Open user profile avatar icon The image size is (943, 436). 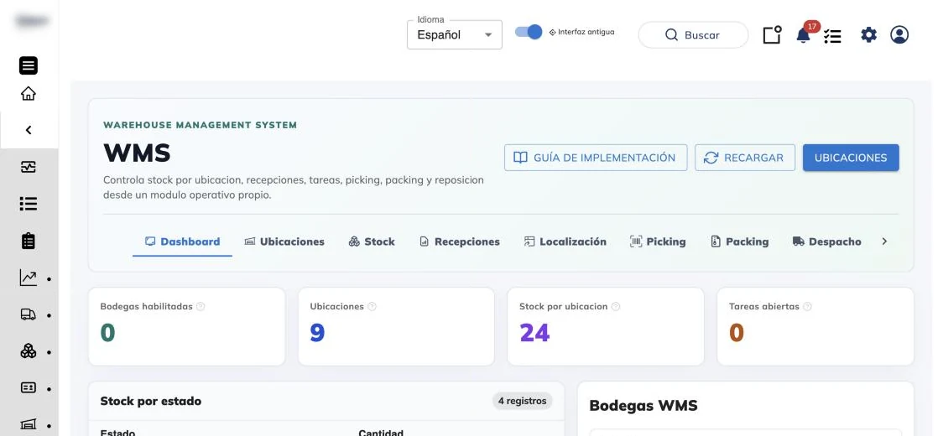899,35
